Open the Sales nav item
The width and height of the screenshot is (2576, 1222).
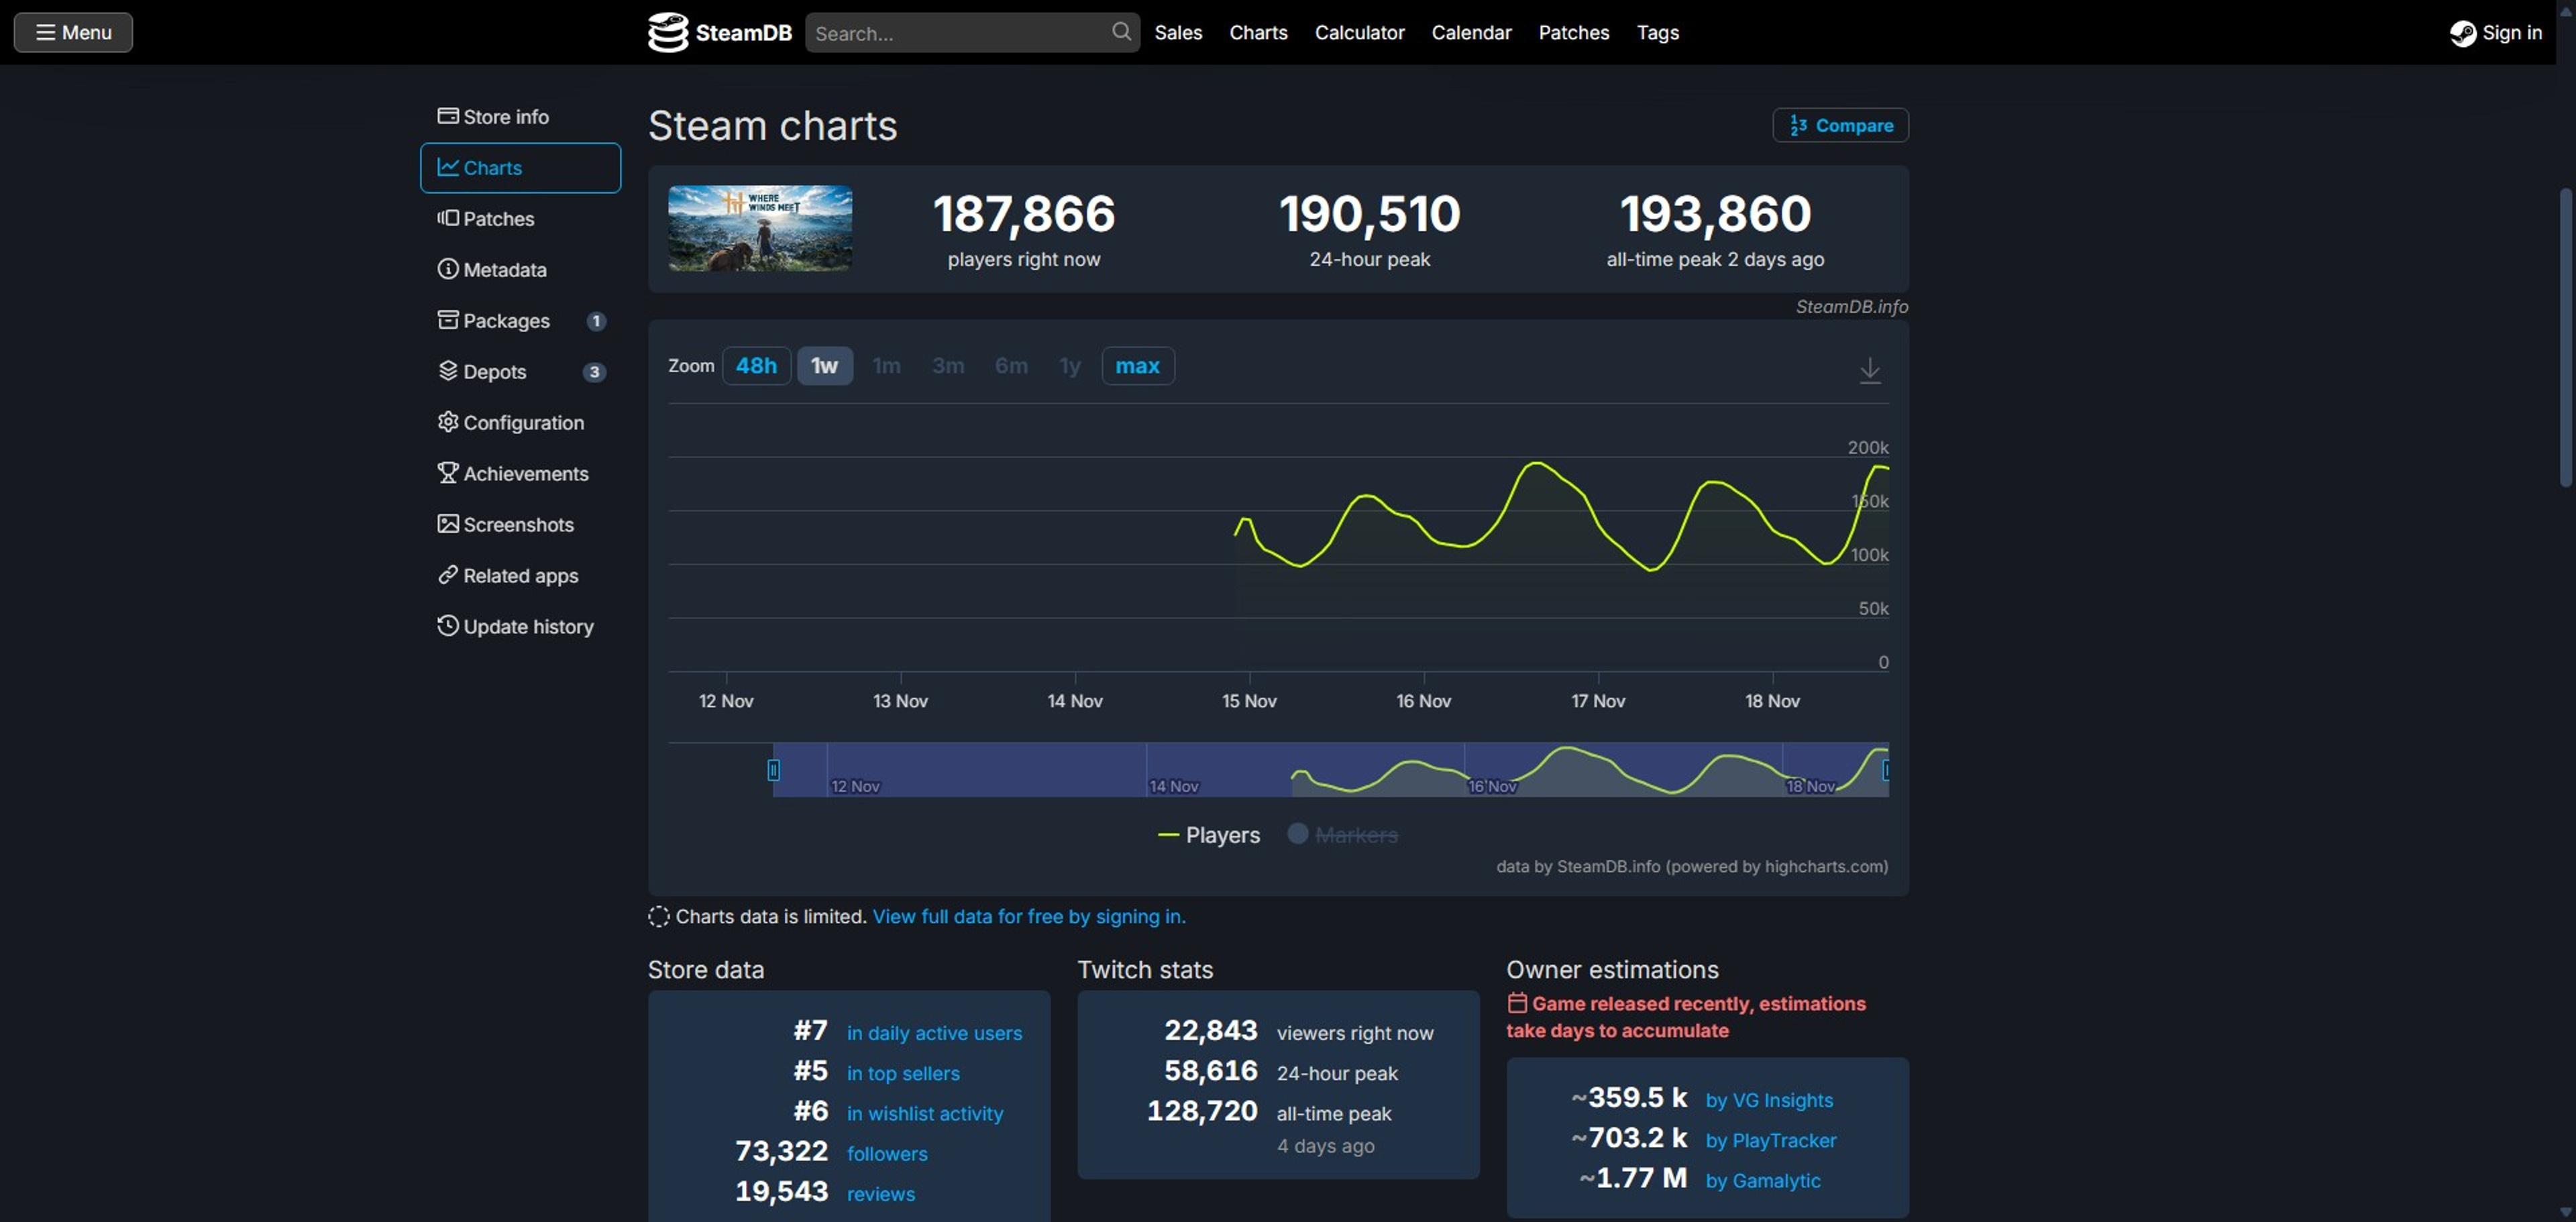pyautogui.click(x=1178, y=32)
